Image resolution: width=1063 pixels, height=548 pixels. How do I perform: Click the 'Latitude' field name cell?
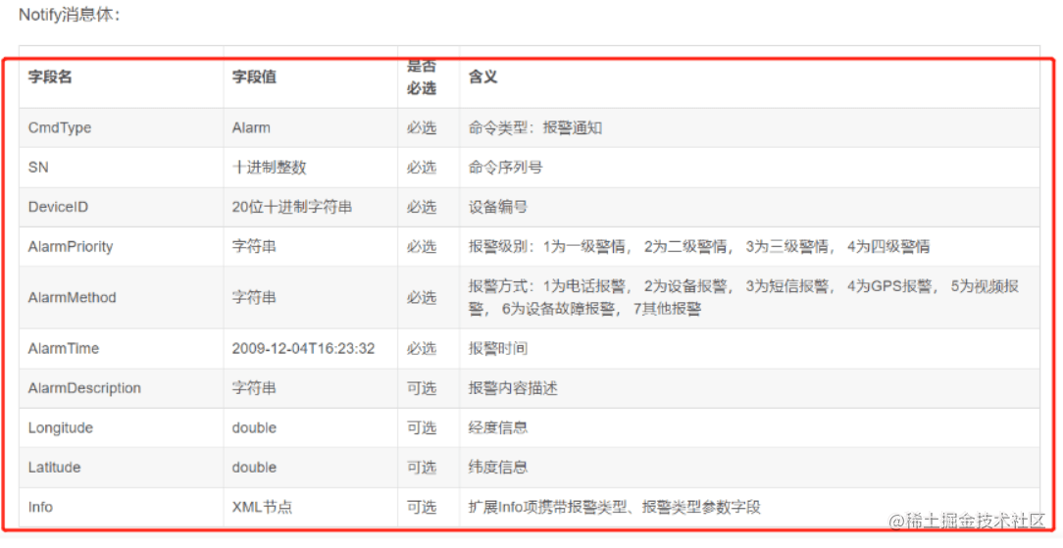coord(54,468)
